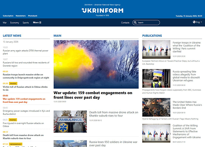Click the search magnifier icon
Screen dimensions: 205x147
(135, 23)
